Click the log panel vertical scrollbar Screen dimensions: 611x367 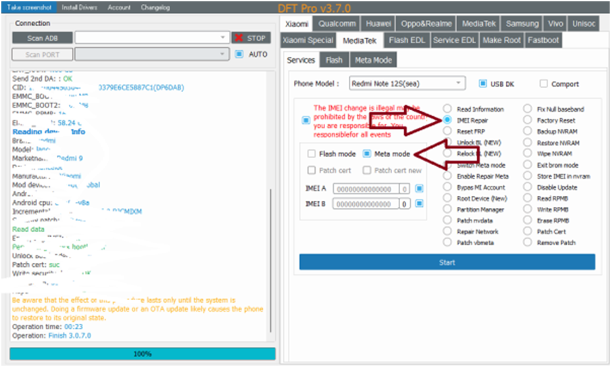pyautogui.click(x=271, y=260)
